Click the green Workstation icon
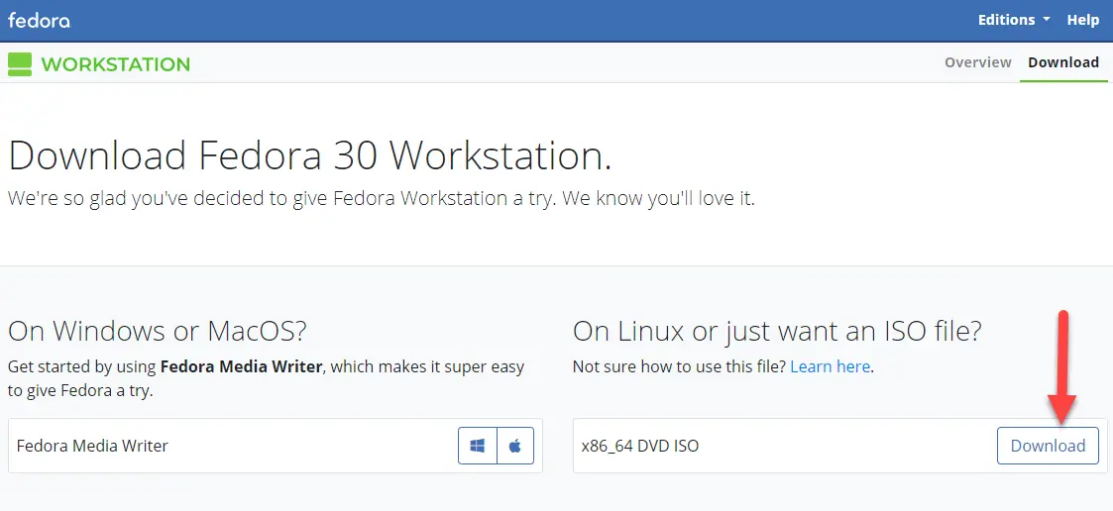Screen dimensions: 1113x511 20,63
